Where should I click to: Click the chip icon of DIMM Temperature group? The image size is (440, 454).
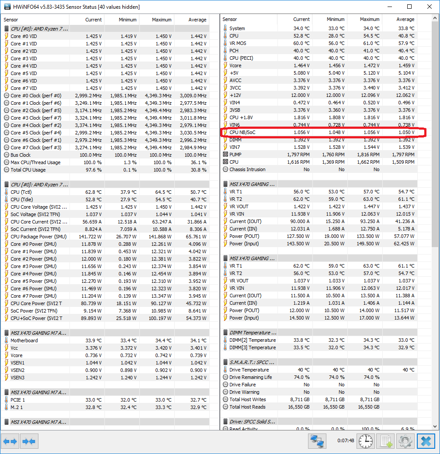pyautogui.click(x=225, y=333)
